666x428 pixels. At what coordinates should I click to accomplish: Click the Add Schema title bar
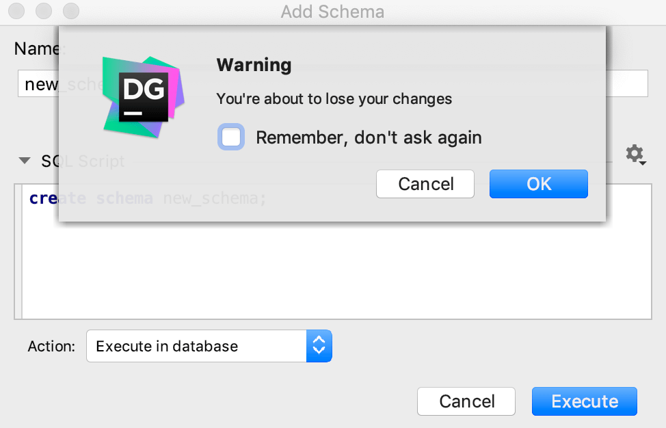coord(333,11)
